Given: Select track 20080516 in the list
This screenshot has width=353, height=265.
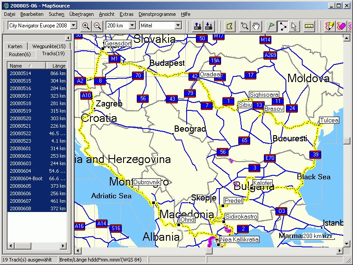Looking at the screenshot, I should pos(37,88).
